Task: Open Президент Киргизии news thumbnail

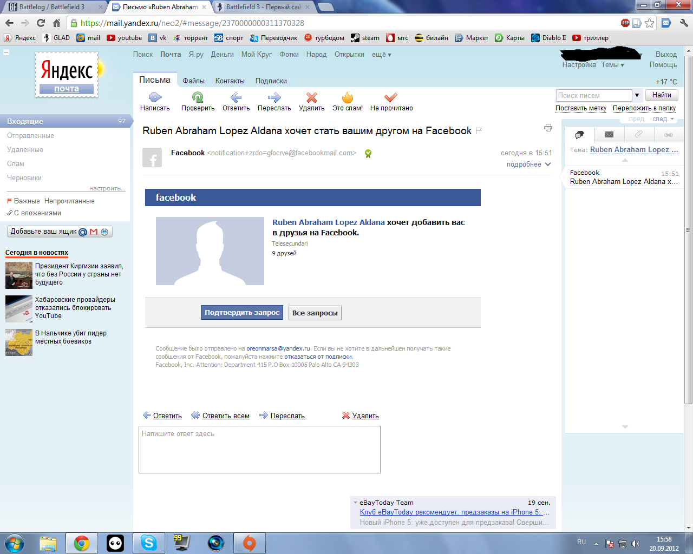Action: click(x=19, y=275)
